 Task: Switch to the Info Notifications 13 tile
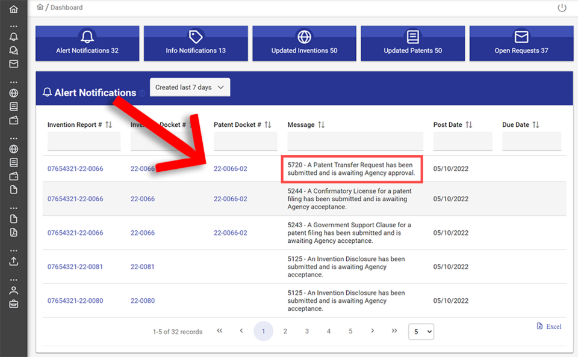[x=196, y=43]
